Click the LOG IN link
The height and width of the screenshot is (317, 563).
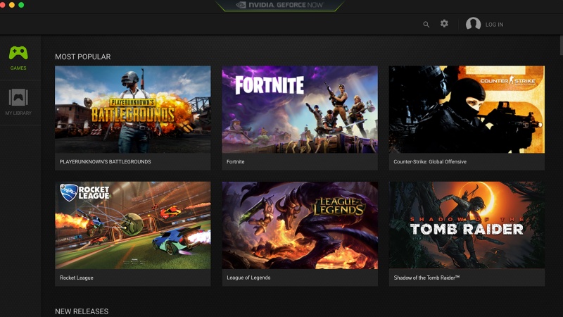[x=495, y=25]
